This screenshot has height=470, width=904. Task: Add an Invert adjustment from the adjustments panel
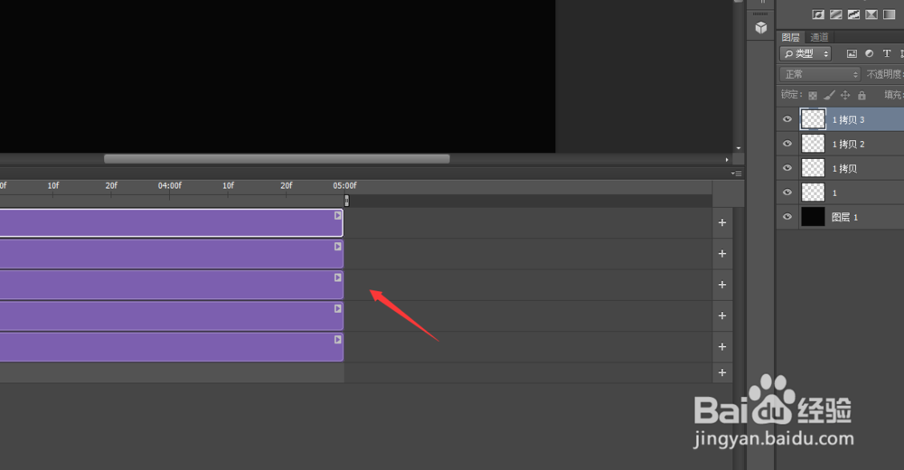817,14
